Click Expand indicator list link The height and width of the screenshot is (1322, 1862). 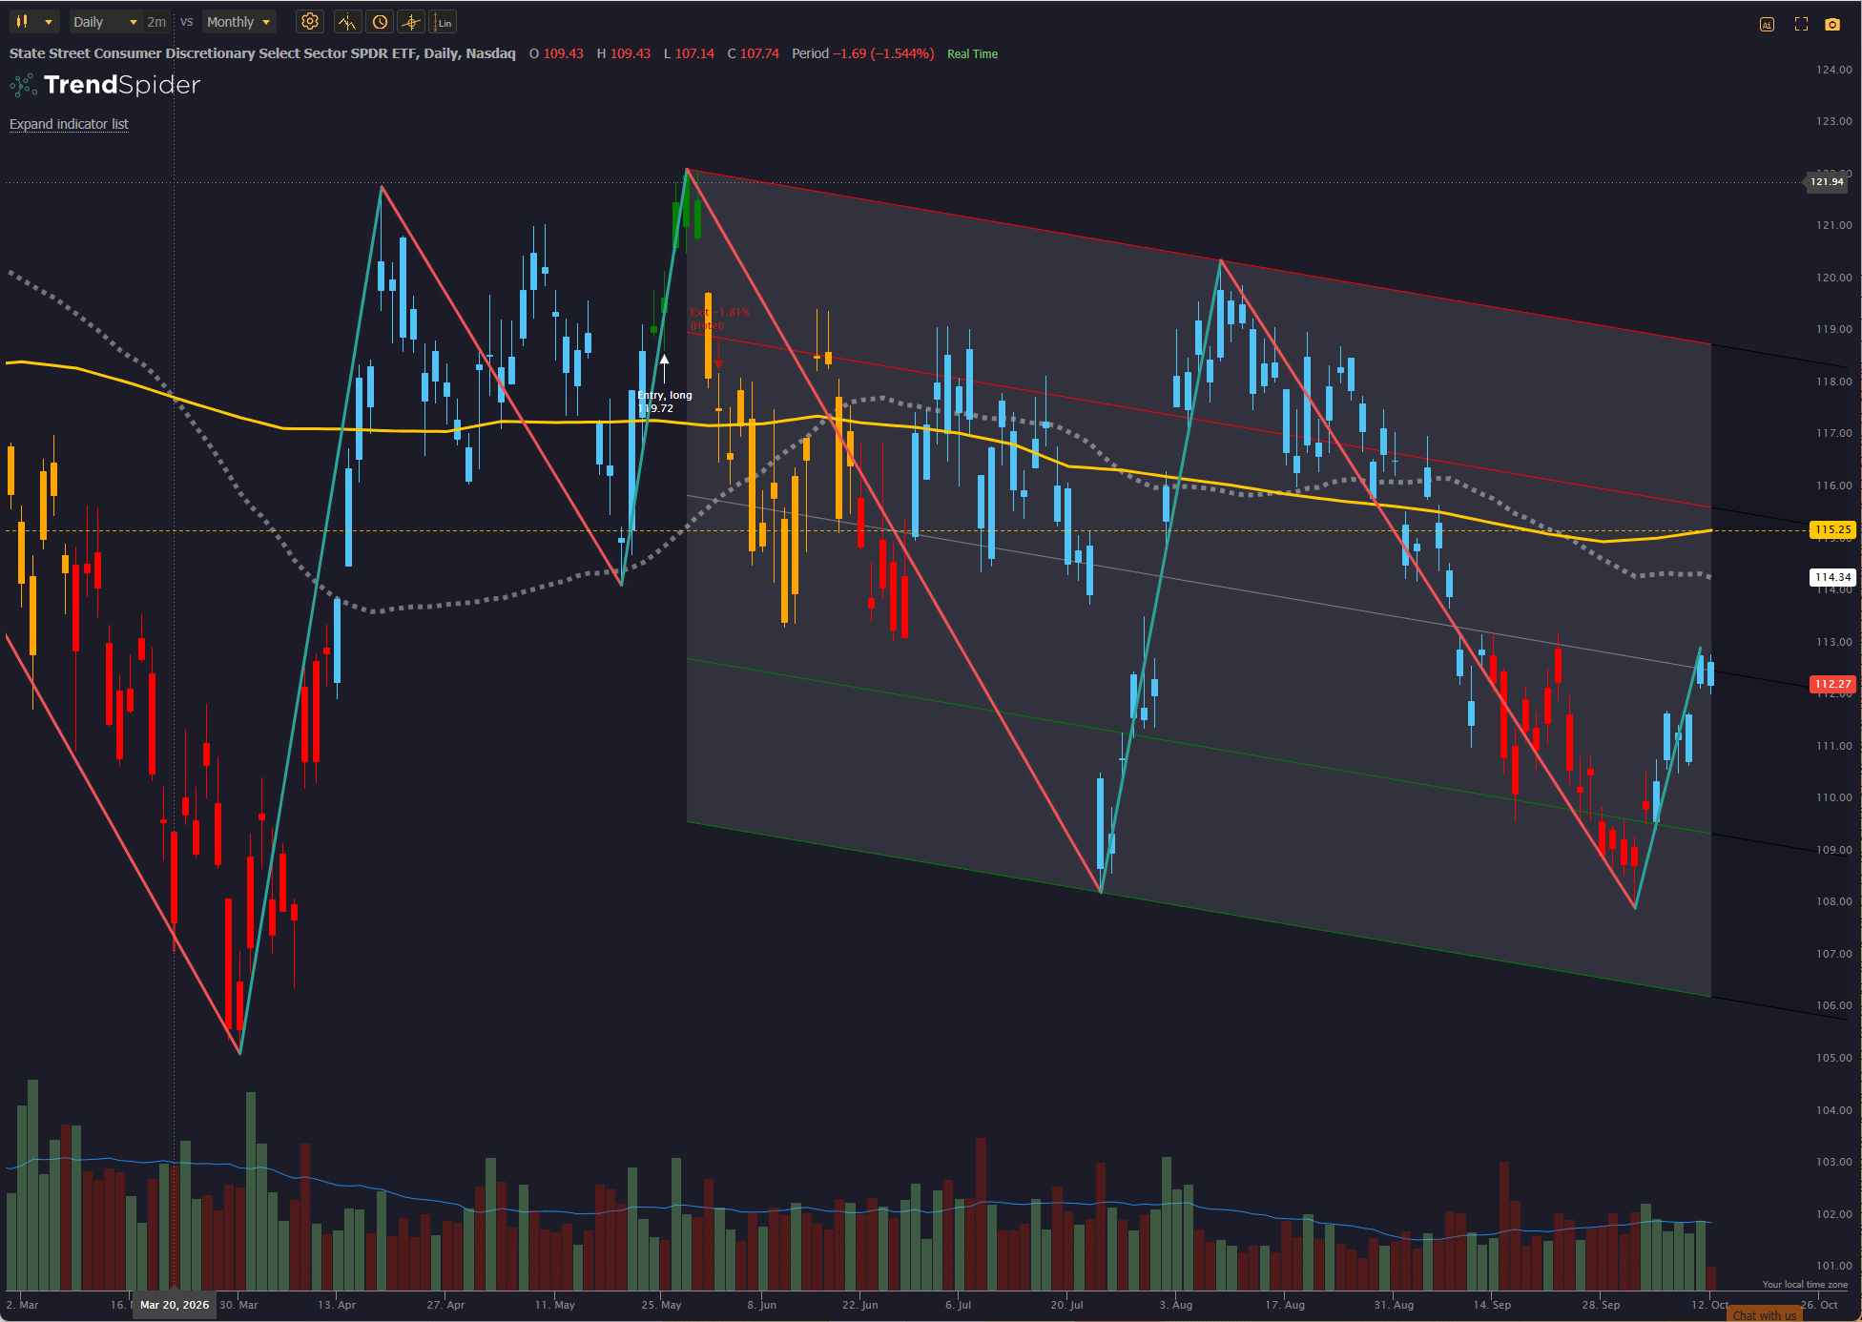tap(69, 124)
